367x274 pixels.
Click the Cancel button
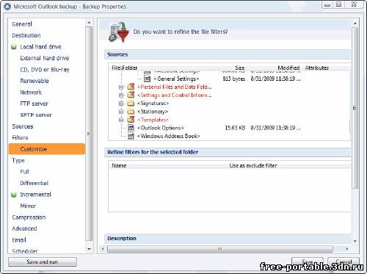click(344, 262)
